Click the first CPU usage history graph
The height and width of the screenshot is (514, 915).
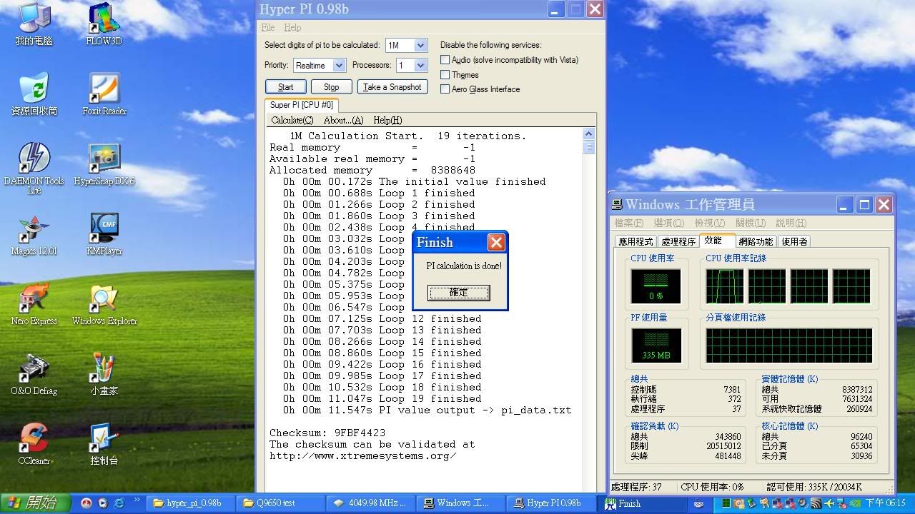(x=724, y=286)
